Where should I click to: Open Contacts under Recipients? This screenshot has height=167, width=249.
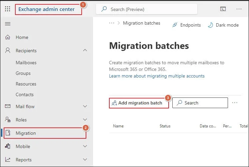25,94
